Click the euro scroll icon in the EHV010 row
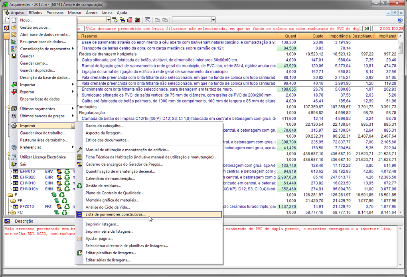Viewport: 407px width, 277px height. click(x=59, y=172)
